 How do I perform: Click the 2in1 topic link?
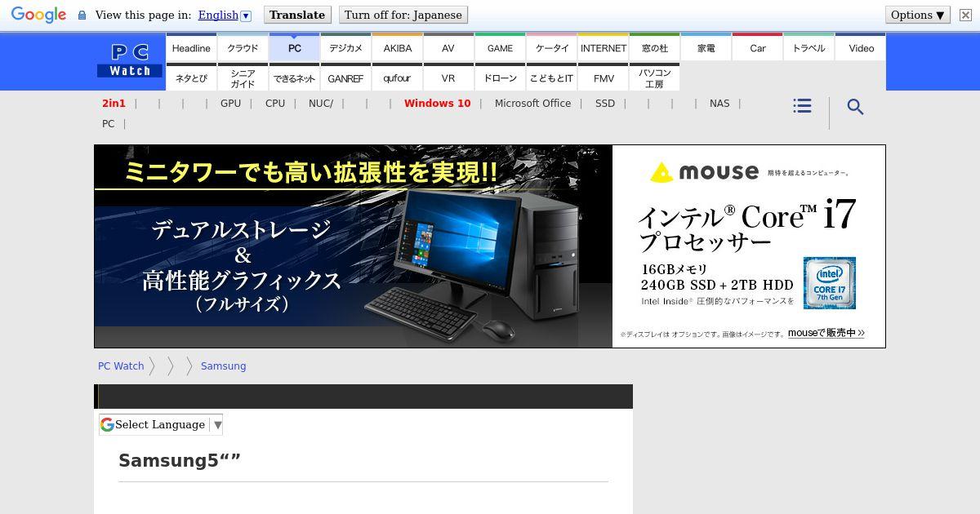point(114,104)
